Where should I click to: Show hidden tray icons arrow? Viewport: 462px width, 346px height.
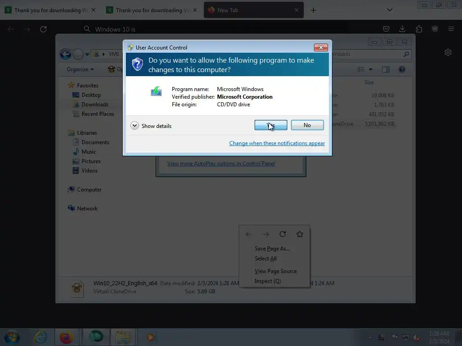[x=370, y=337]
